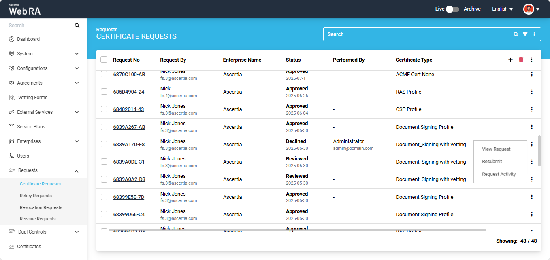This screenshot has width=550, height=260.
Task: Click the filter funnel icon in search bar
Action: point(525,34)
